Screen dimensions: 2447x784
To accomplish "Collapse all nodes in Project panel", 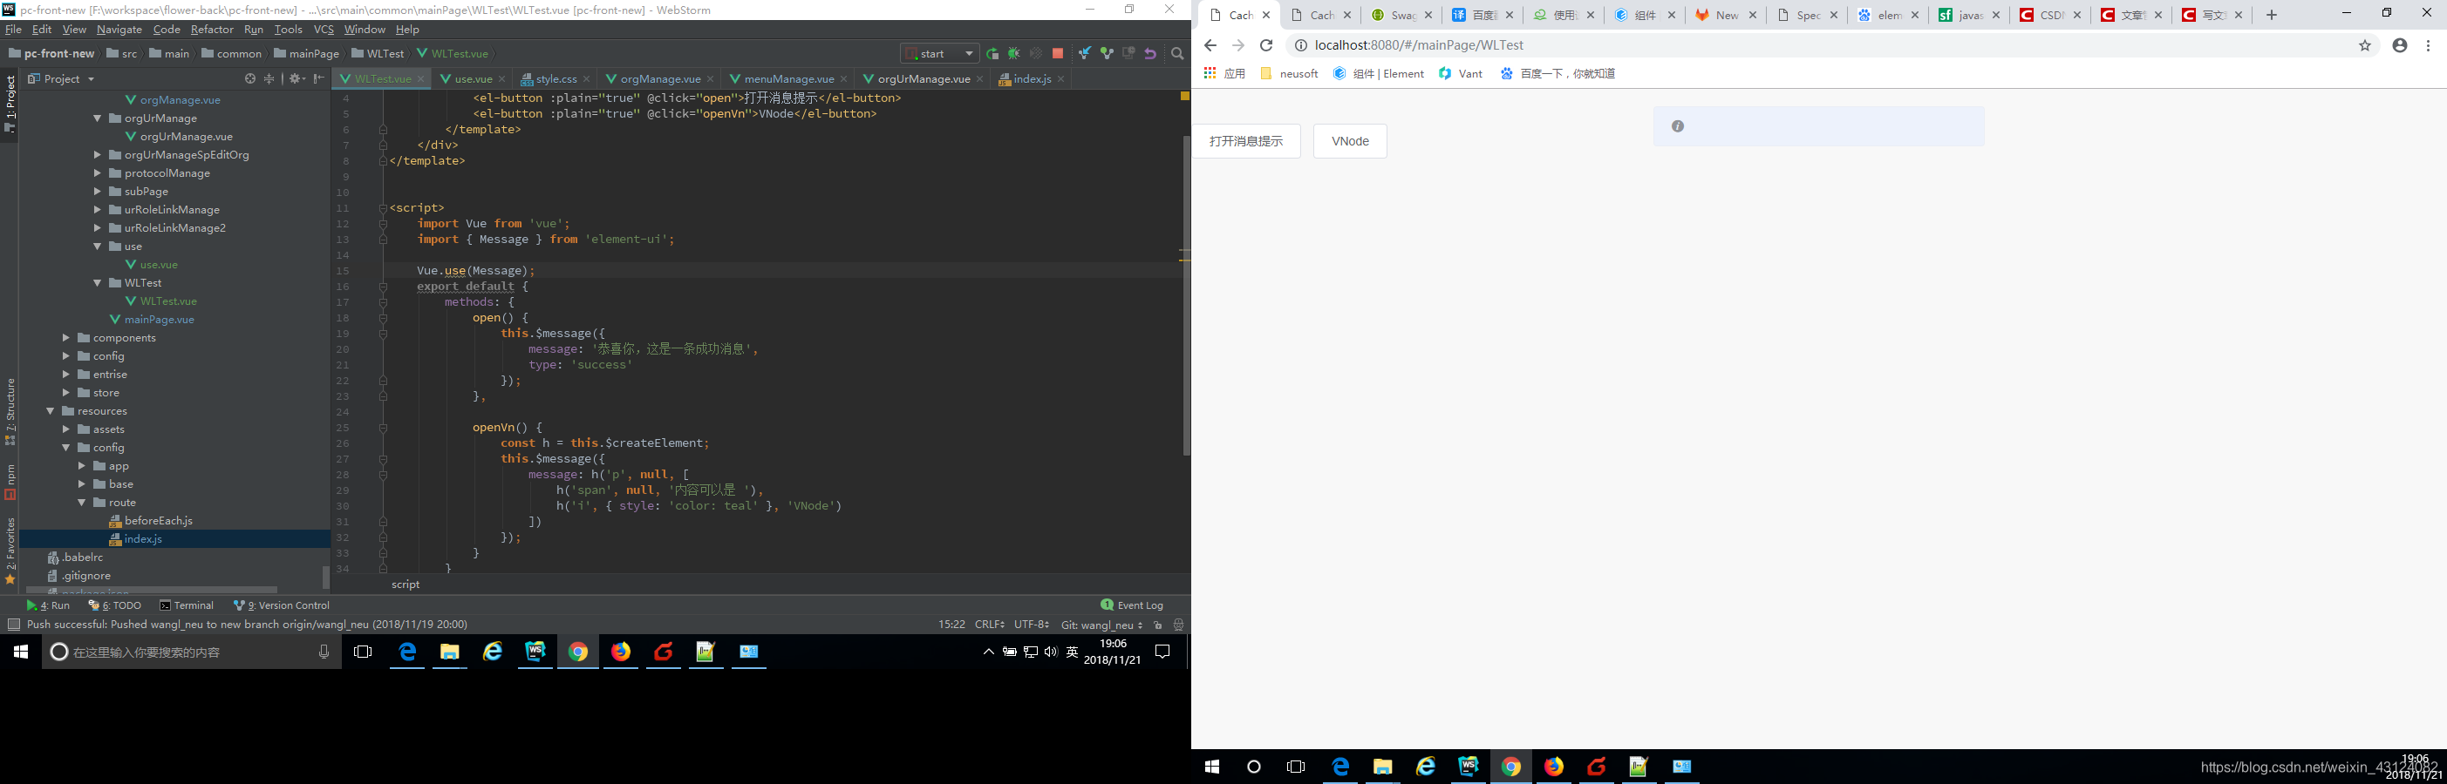I will pyautogui.click(x=269, y=78).
